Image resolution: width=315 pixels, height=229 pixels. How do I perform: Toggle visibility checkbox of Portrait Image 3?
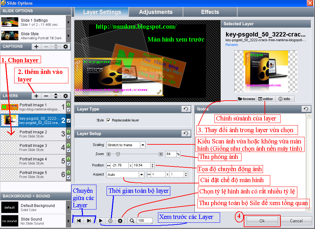pos(68,150)
